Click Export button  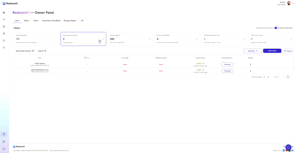(288, 51)
